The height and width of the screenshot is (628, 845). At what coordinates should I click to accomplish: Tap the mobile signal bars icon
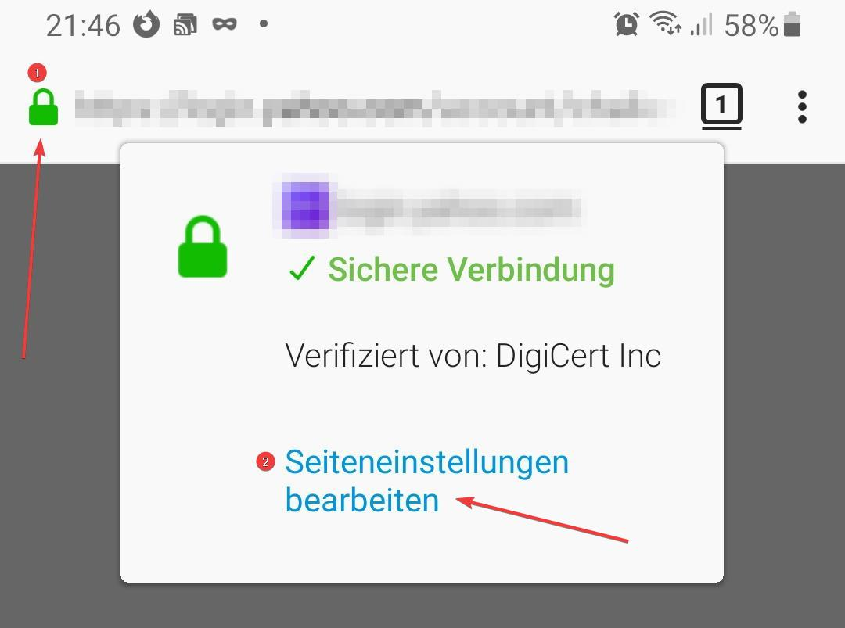click(701, 24)
